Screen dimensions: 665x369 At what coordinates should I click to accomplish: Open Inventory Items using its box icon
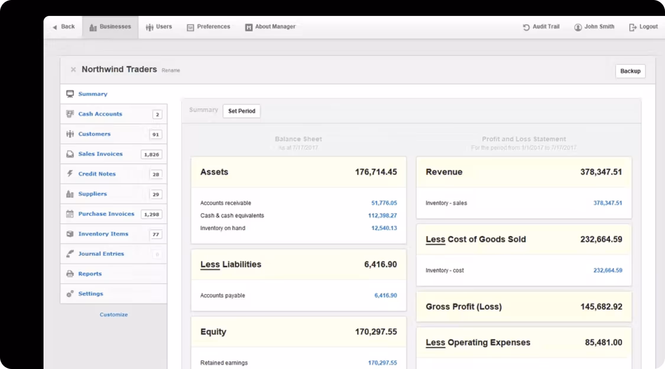pyautogui.click(x=70, y=234)
